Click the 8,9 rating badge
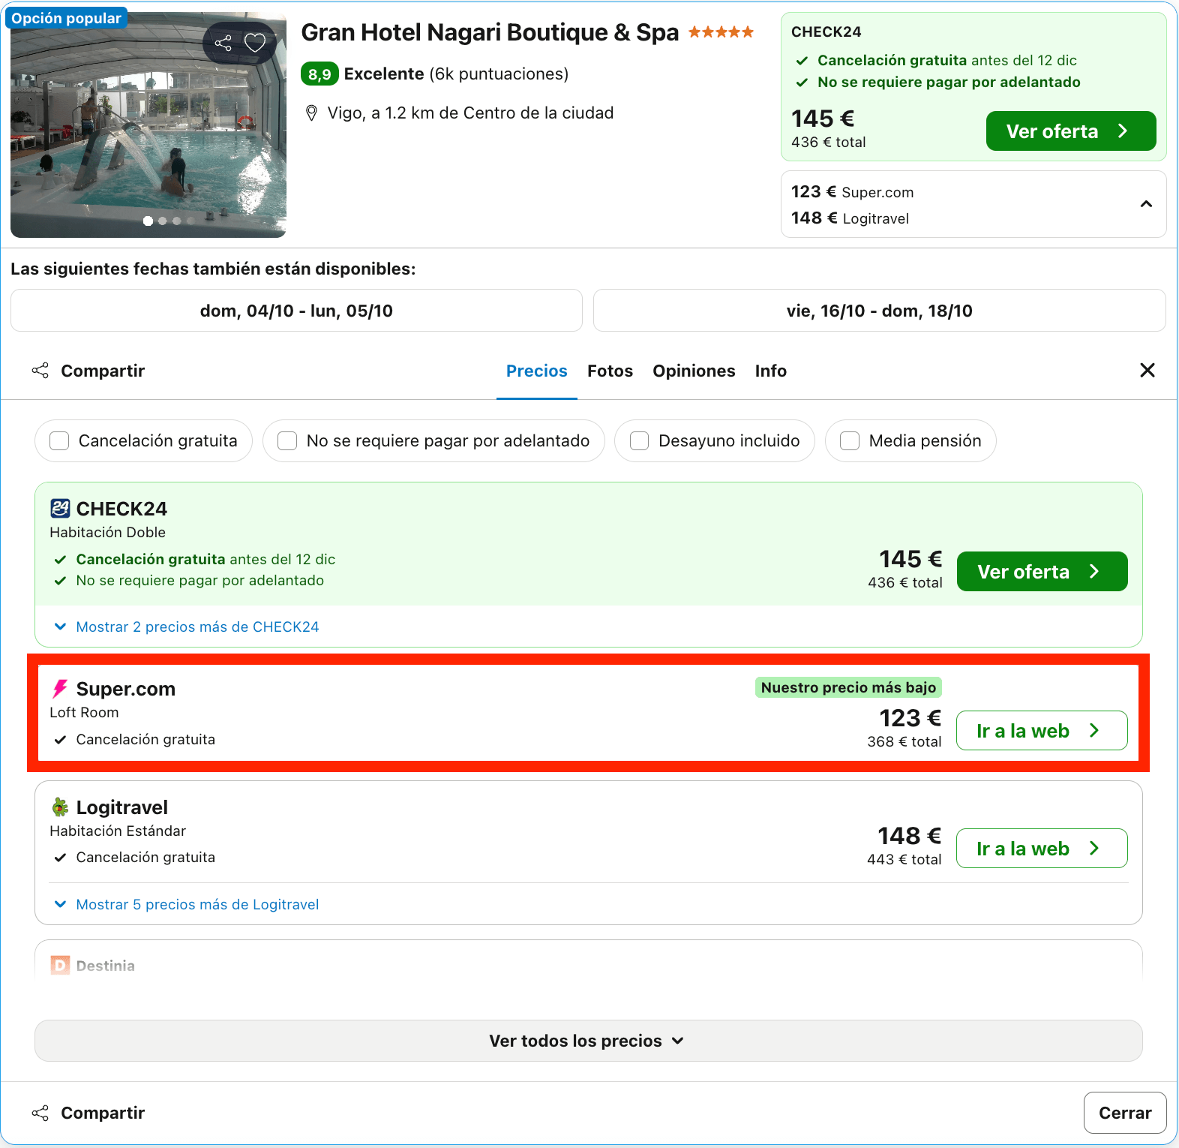The width and height of the screenshot is (1179, 1148). tap(319, 74)
